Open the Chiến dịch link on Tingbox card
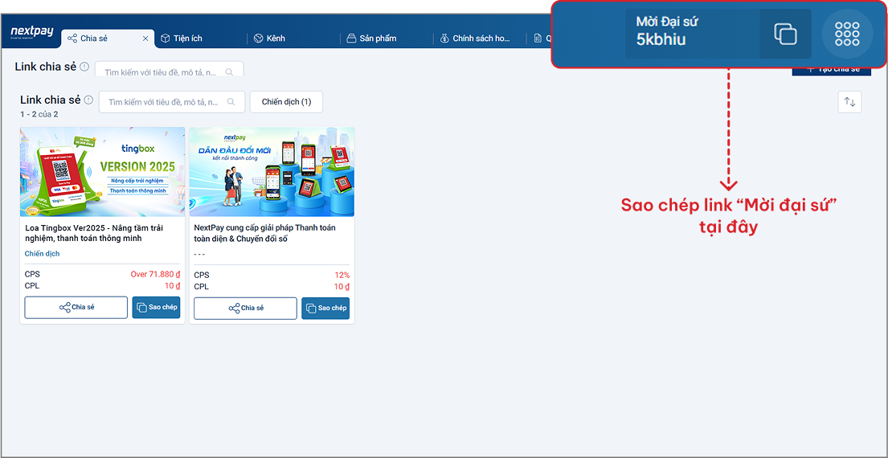Image resolution: width=888 pixels, height=458 pixels. [x=42, y=254]
